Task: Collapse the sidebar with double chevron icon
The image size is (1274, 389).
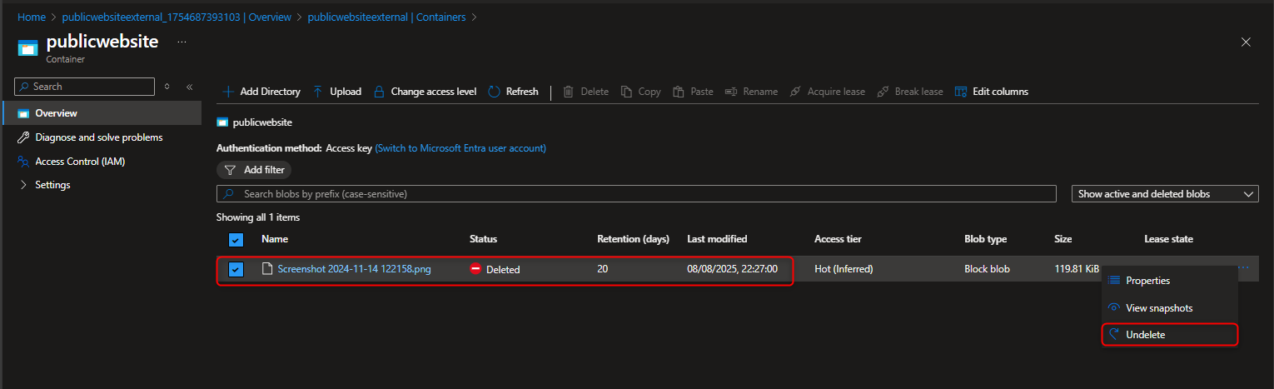Action: [x=189, y=87]
